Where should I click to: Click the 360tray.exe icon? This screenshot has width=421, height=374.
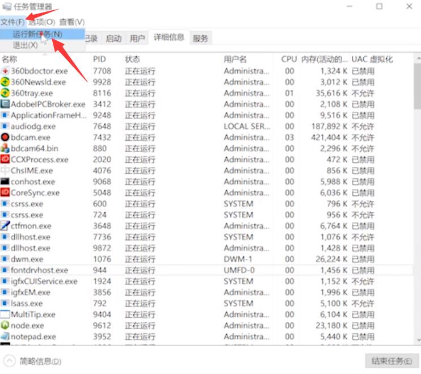pos(5,93)
